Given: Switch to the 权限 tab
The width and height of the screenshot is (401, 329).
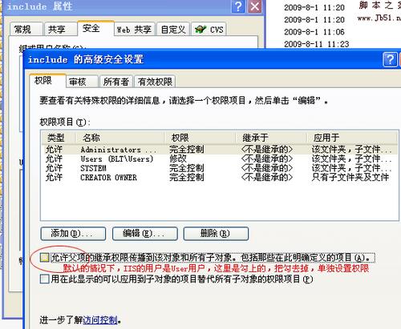Looking at the screenshot, I should pyautogui.click(x=47, y=81).
